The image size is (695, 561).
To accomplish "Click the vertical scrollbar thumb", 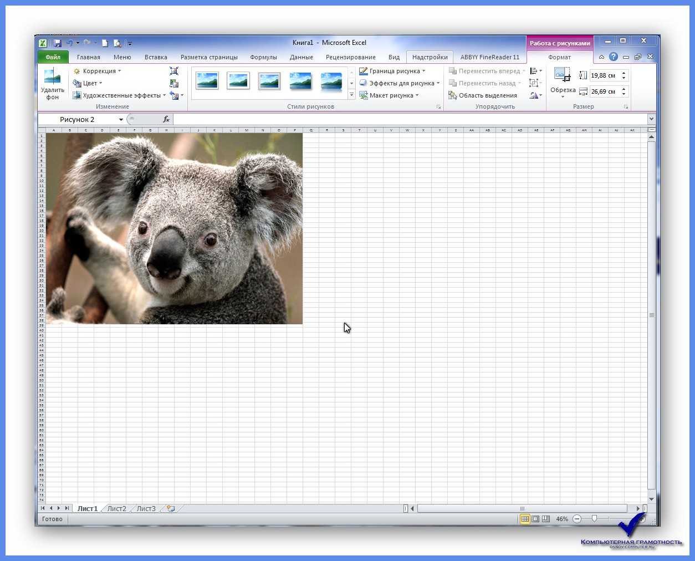I will (x=651, y=315).
